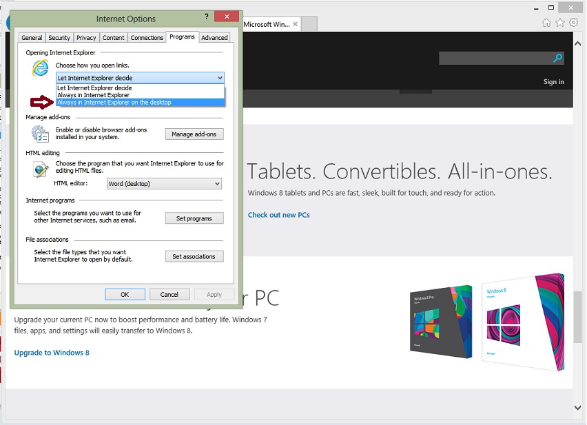The height and width of the screenshot is (425, 587).
Task: Click the Windows 8 Pro box image
Action: click(441, 322)
